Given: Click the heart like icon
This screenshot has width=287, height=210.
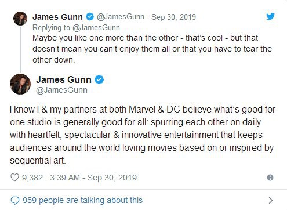Looking at the screenshot, I should pos(14,178).
